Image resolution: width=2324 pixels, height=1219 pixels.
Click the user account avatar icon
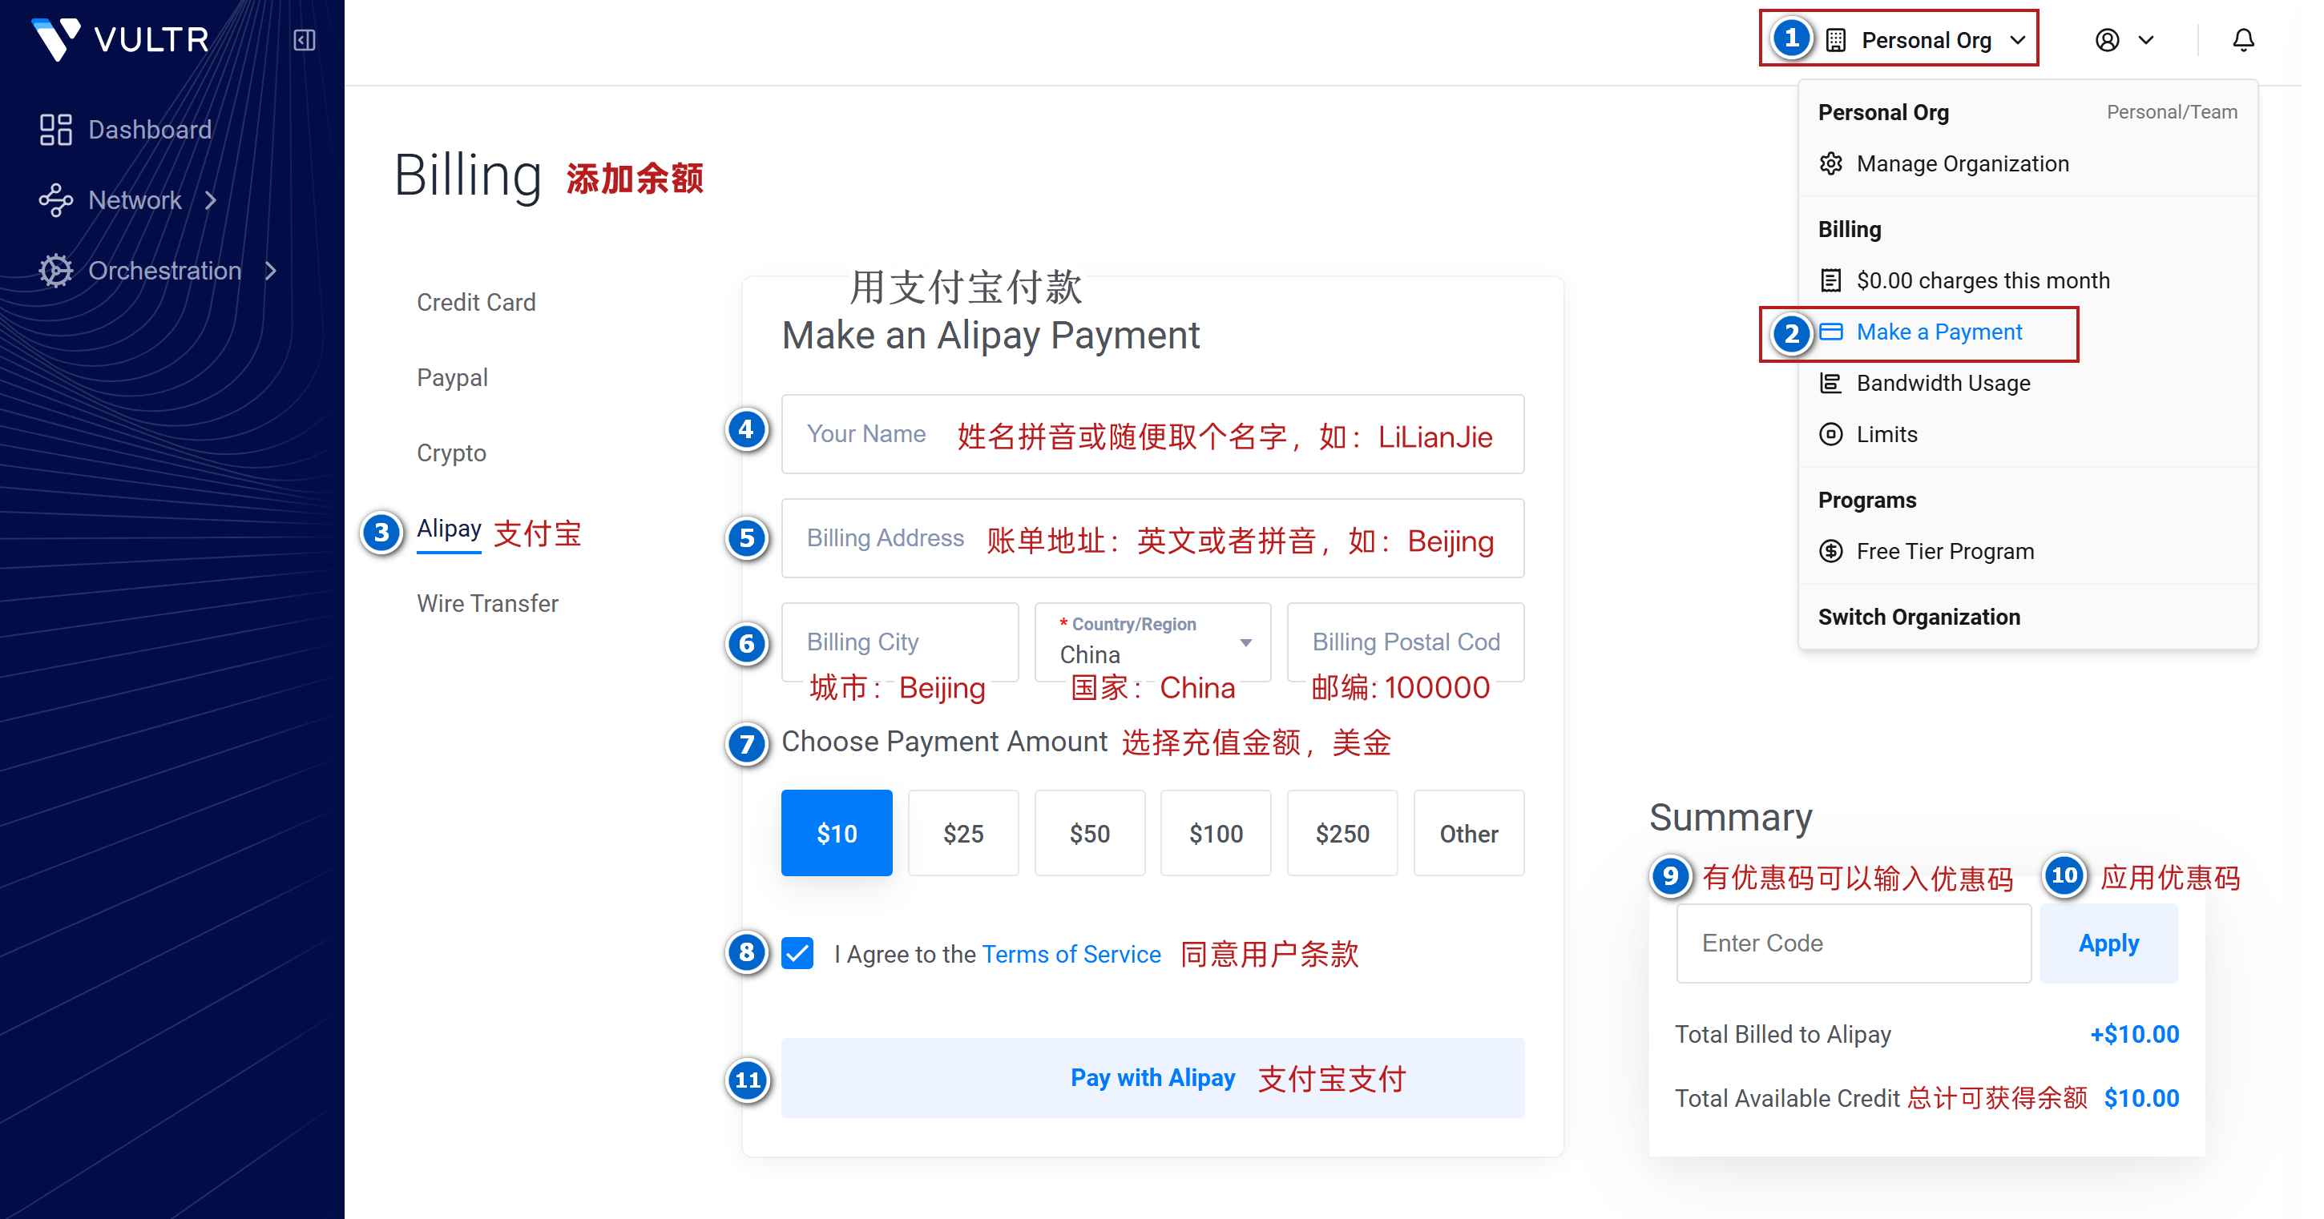(x=2107, y=40)
